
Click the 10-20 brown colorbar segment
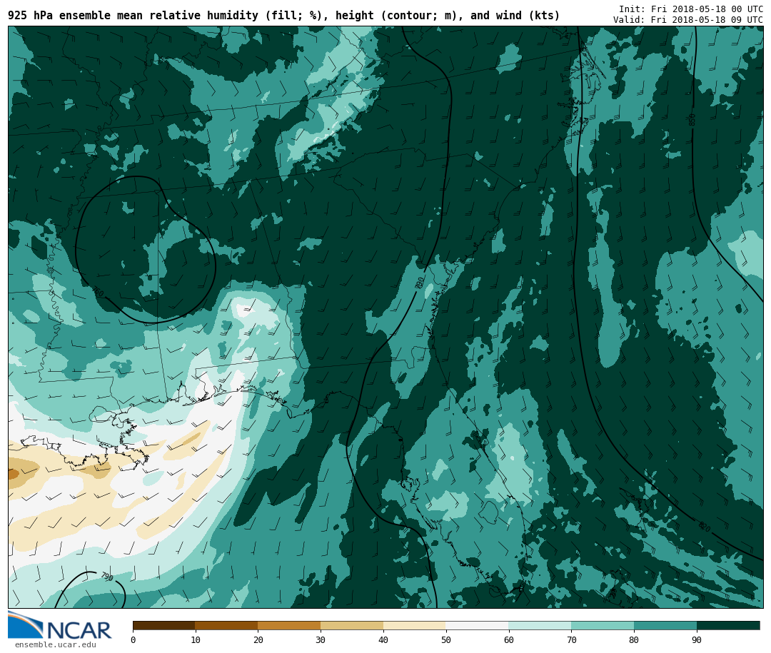227,626
